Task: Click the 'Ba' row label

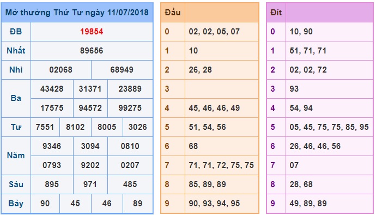Action: (16, 98)
